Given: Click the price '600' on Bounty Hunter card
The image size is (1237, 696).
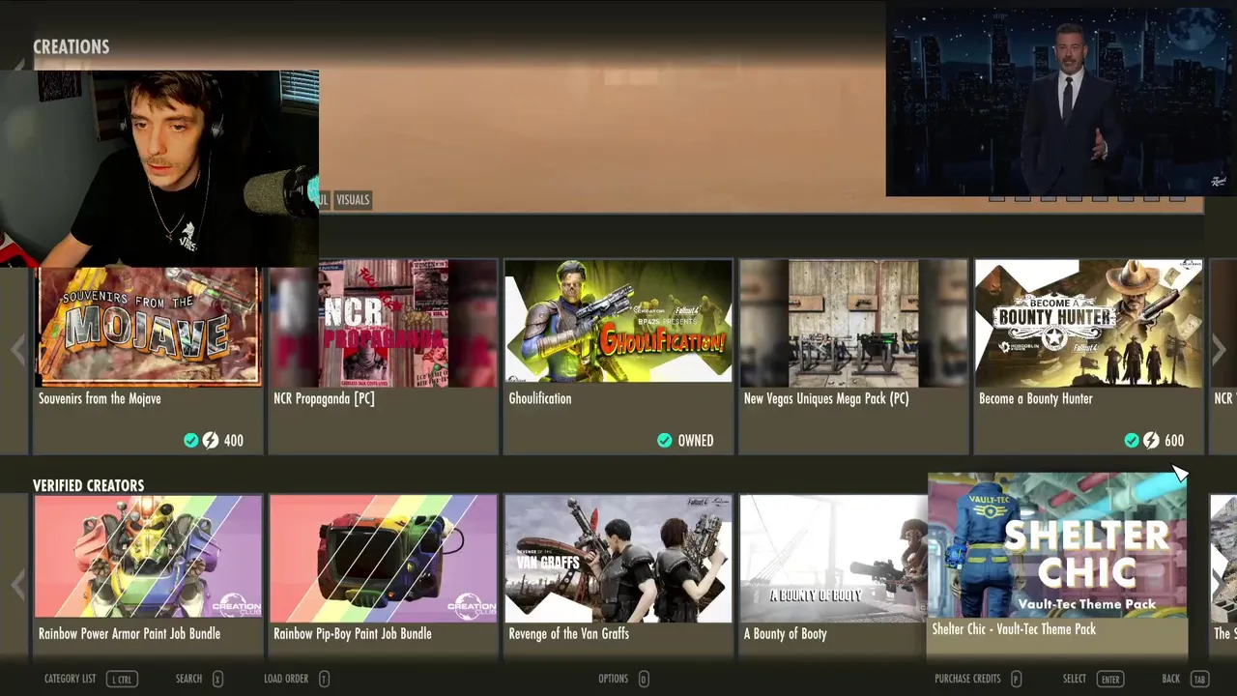Looking at the screenshot, I should tap(1174, 440).
